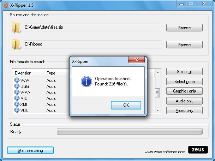
Task: Close the X-Ripper 1.5 main window
Action: pos(204,4)
